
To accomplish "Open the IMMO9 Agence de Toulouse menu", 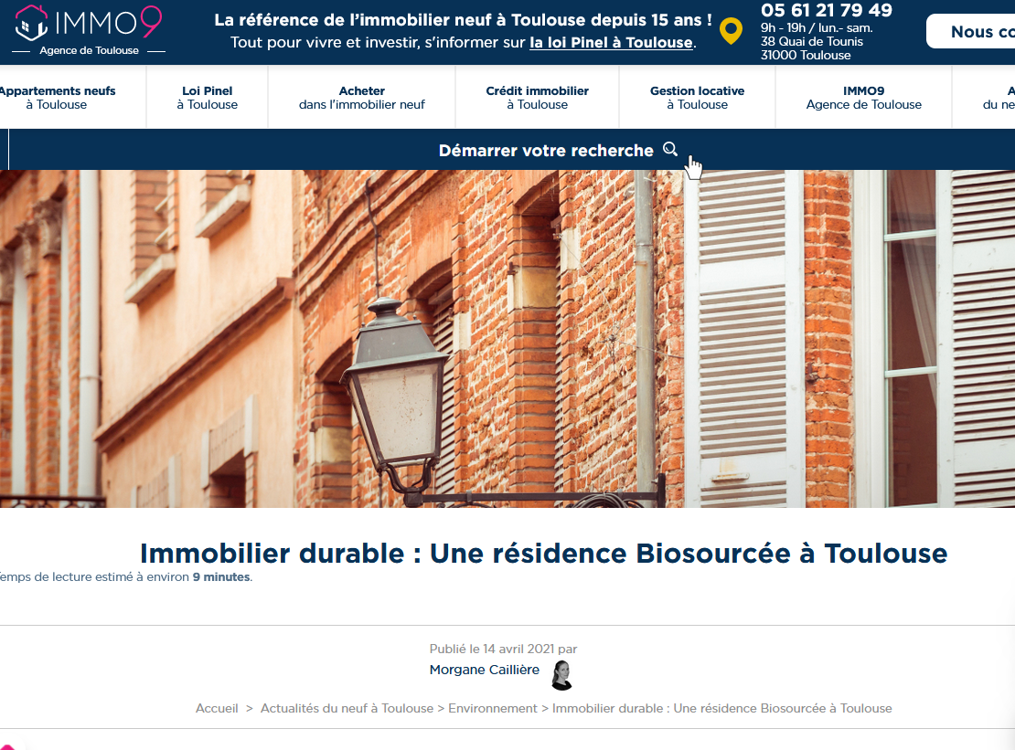I will click(x=863, y=98).
